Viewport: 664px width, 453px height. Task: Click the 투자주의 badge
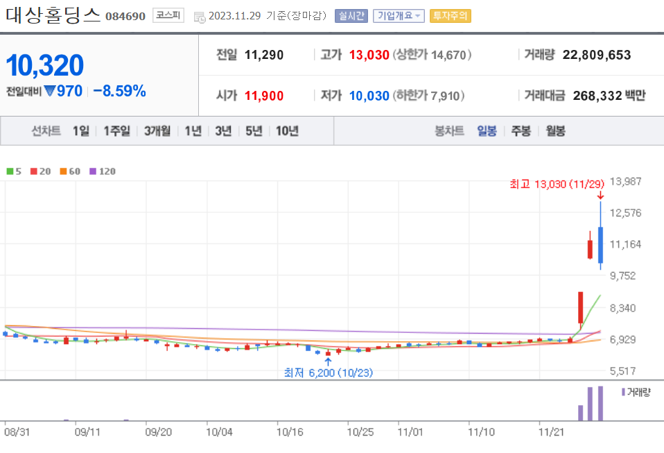click(x=450, y=16)
